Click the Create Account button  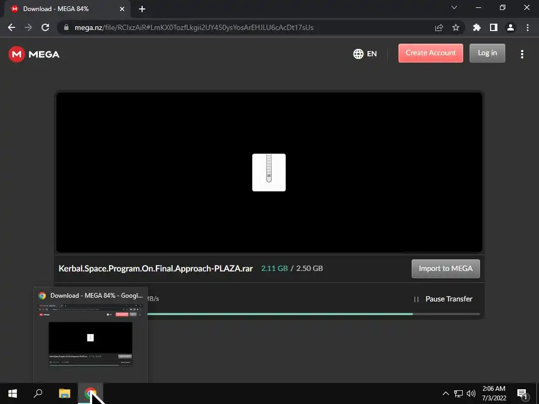[431, 53]
